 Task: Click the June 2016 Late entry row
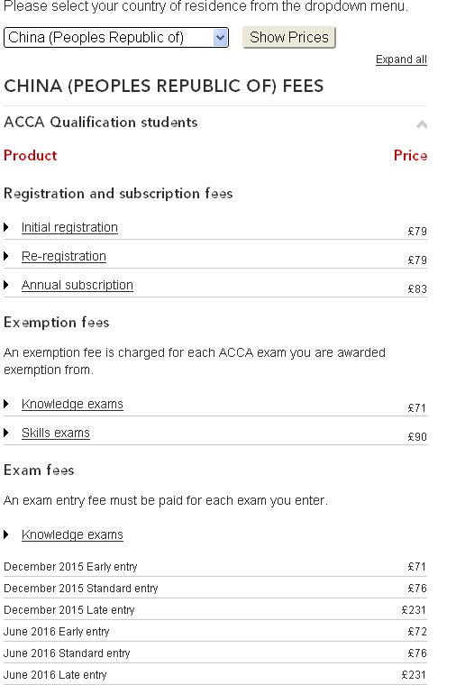click(214, 674)
